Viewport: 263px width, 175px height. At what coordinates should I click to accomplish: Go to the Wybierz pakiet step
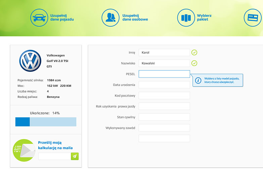[x=204, y=17]
